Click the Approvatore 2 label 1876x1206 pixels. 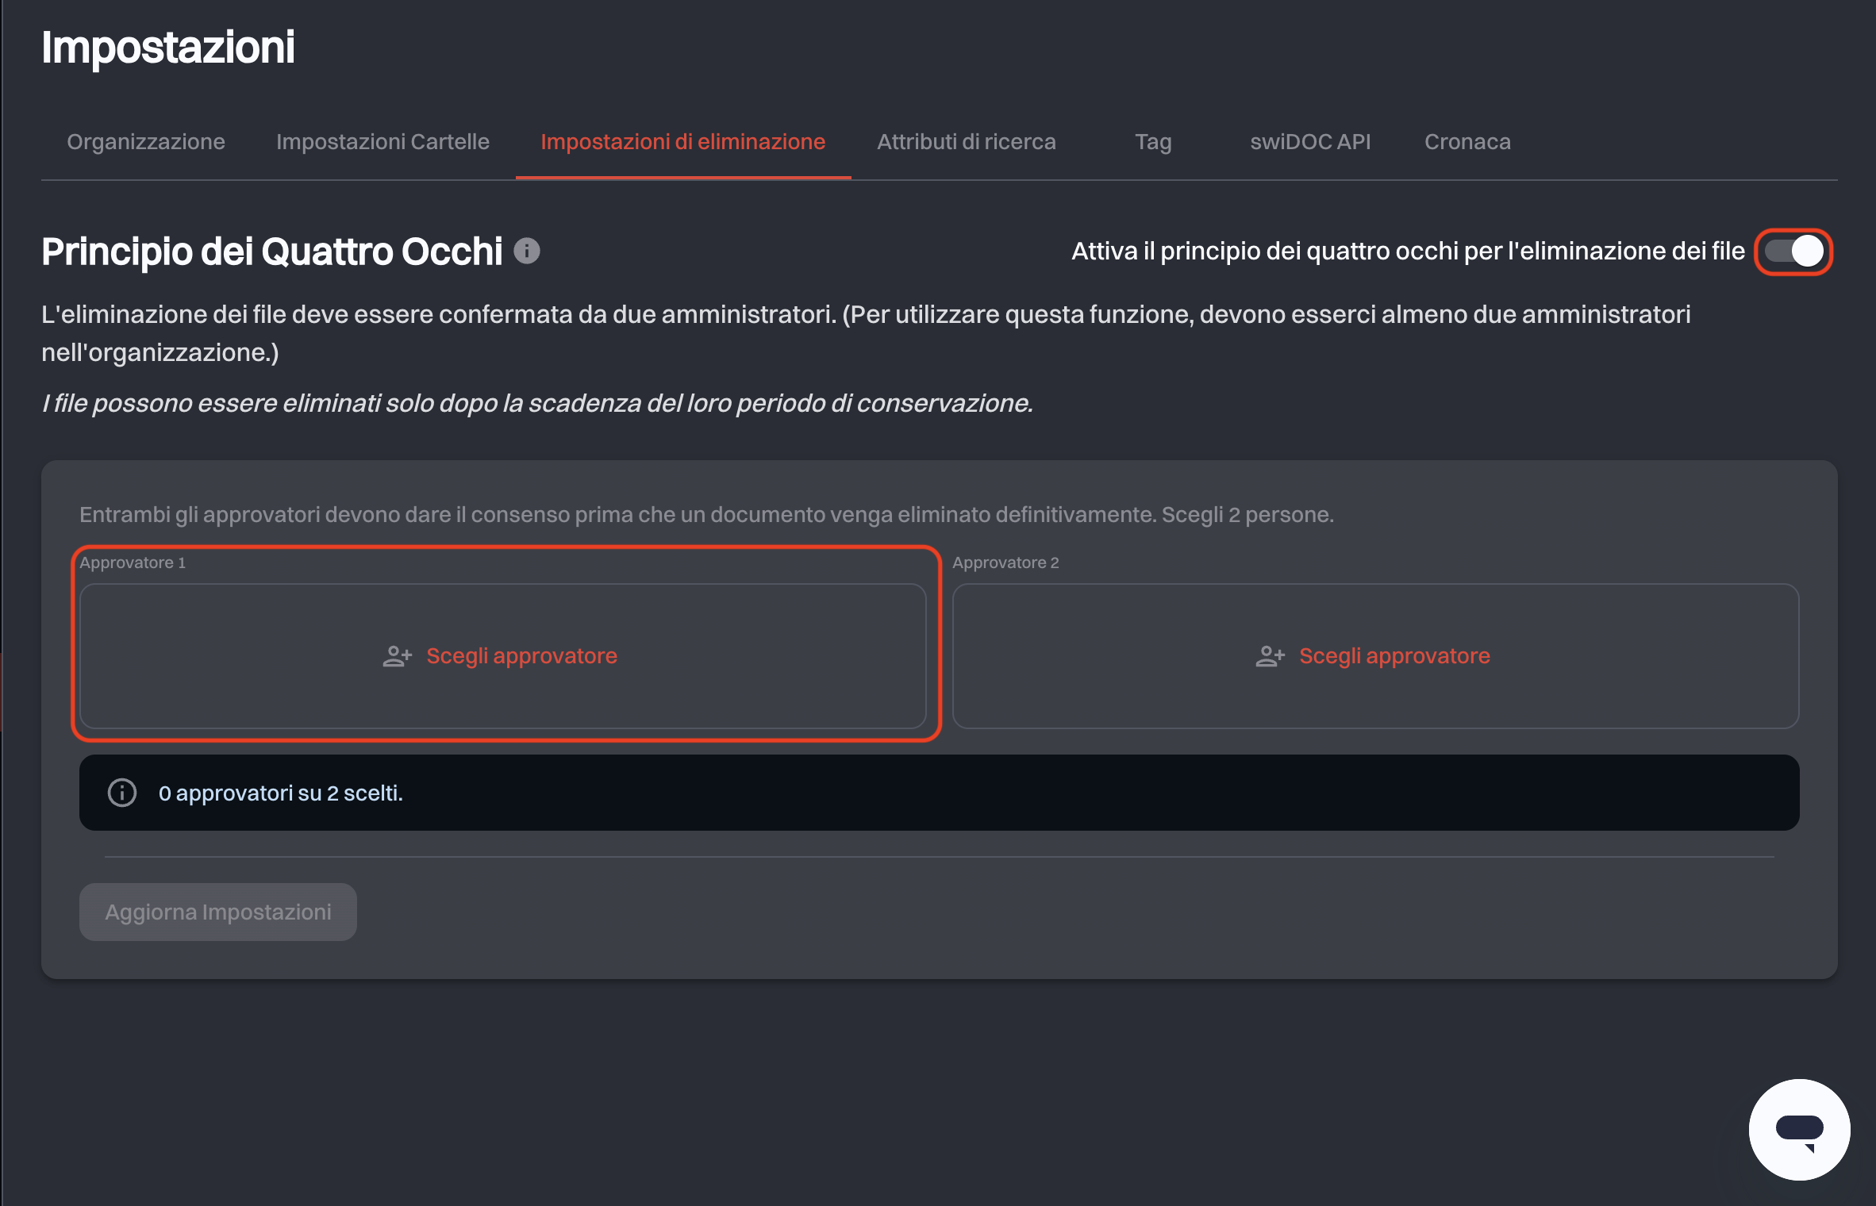coord(1005,563)
